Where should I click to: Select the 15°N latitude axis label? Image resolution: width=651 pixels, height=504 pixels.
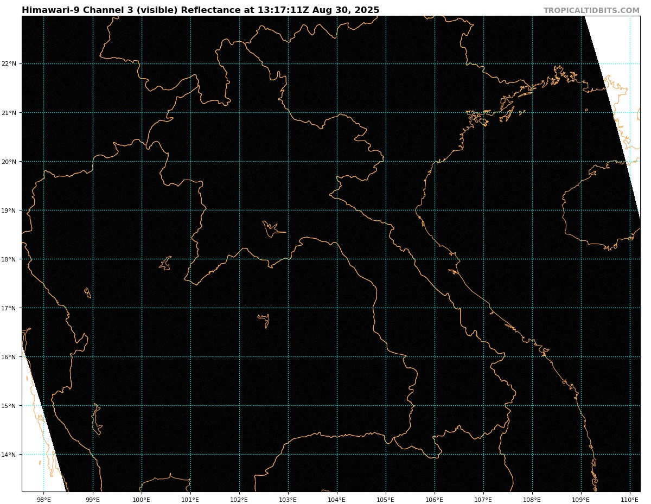click(x=9, y=406)
